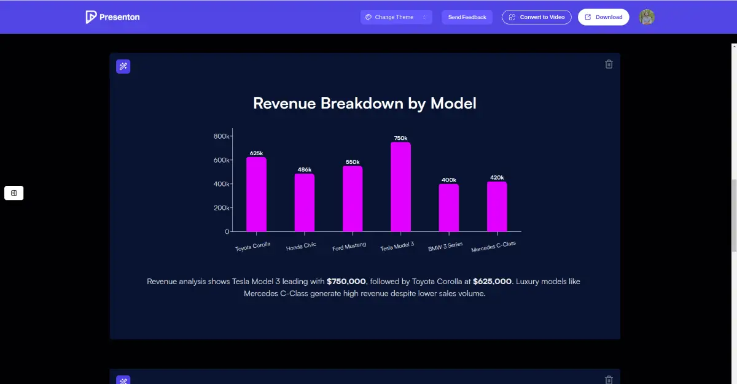737x384 pixels.
Task: Open the AI magic wand editor on Revenue slide
Action: point(123,66)
